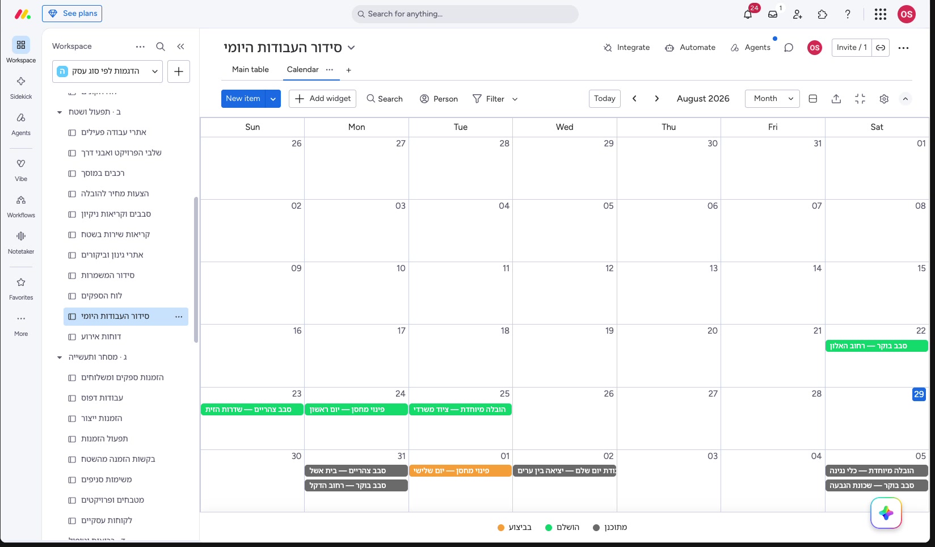Enter fullscreen calendar view

coord(860,99)
